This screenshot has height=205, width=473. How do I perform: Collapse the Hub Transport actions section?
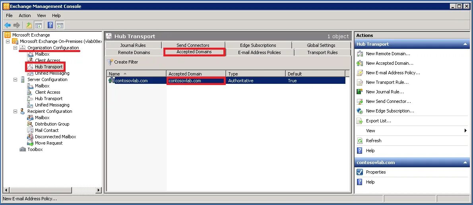pyautogui.click(x=465, y=44)
